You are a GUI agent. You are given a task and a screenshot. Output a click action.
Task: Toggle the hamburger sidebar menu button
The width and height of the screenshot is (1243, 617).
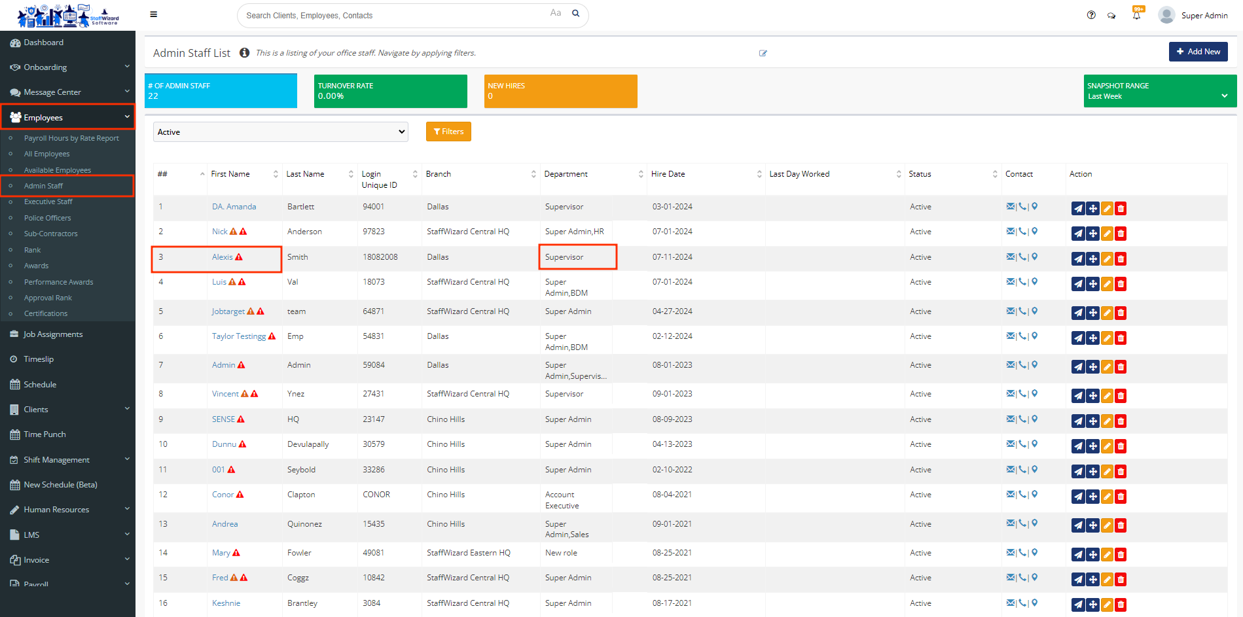point(153,14)
